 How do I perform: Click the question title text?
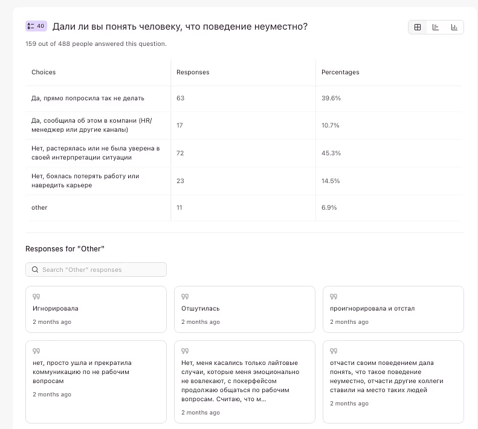click(180, 27)
